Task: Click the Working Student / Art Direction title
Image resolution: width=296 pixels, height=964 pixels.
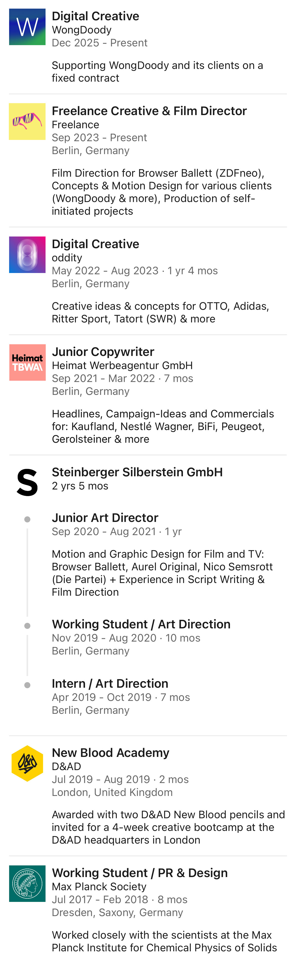Action: [x=141, y=624]
